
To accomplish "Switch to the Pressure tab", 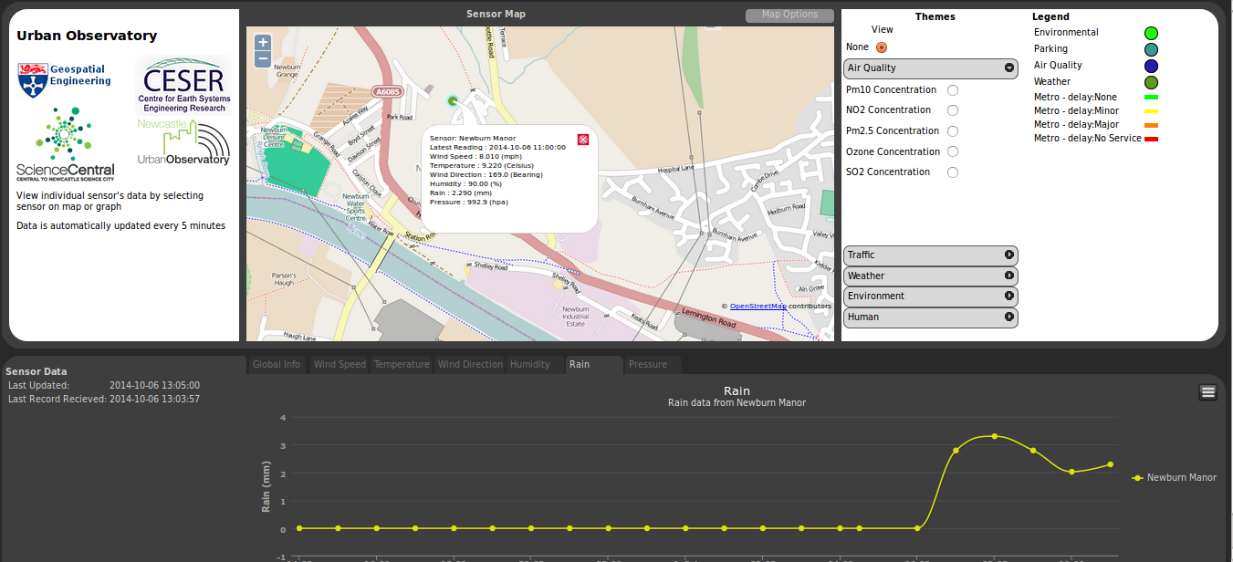I will click(648, 365).
